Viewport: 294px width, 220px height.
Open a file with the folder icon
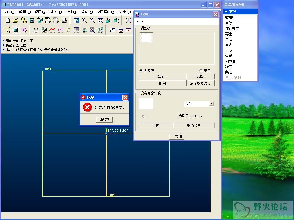click(x=16, y=20)
